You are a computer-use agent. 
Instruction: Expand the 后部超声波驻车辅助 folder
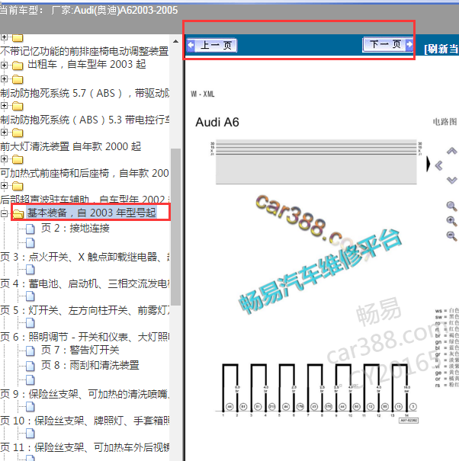tap(4, 185)
